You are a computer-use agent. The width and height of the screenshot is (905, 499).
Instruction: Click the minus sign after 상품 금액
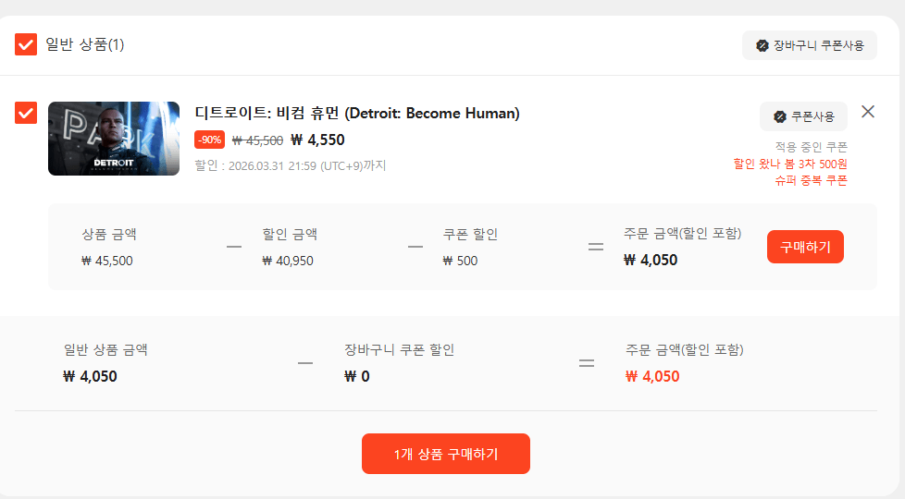234,247
